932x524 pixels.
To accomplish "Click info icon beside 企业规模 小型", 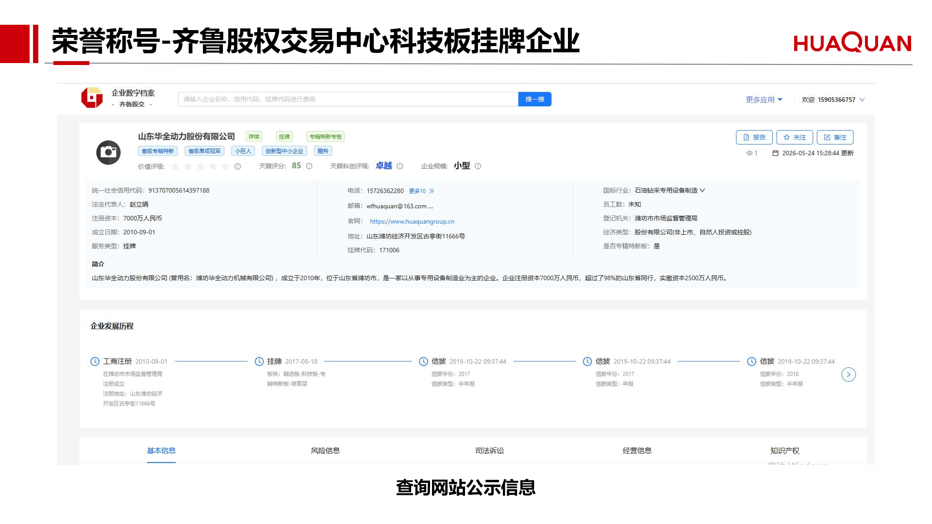I will coord(478,166).
